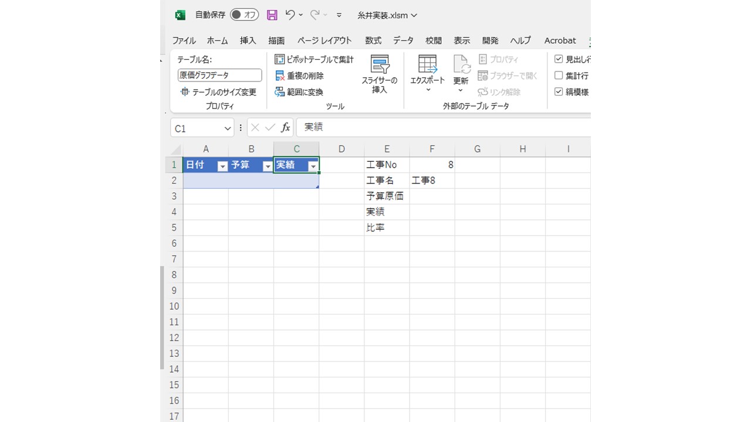Click 範囲に変換 convert to range button
The height and width of the screenshot is (422, 751).
tap(299, 92)
